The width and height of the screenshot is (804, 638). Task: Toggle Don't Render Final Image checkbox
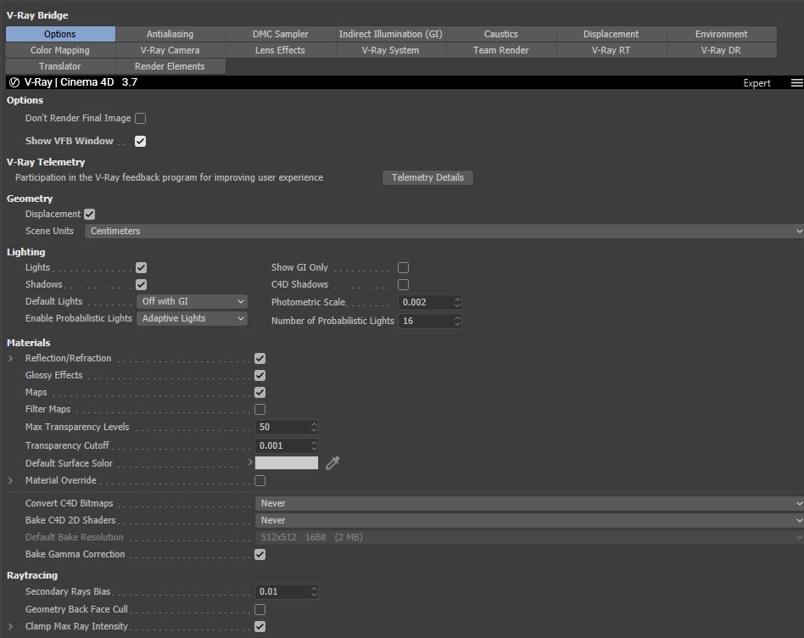click(140, 119)
